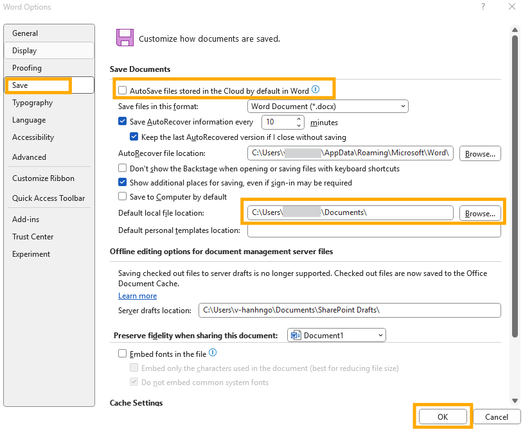Uncheck Save AutoRecover information every
The width and height of the screenshot is (523, 430).
coord(123,121)
